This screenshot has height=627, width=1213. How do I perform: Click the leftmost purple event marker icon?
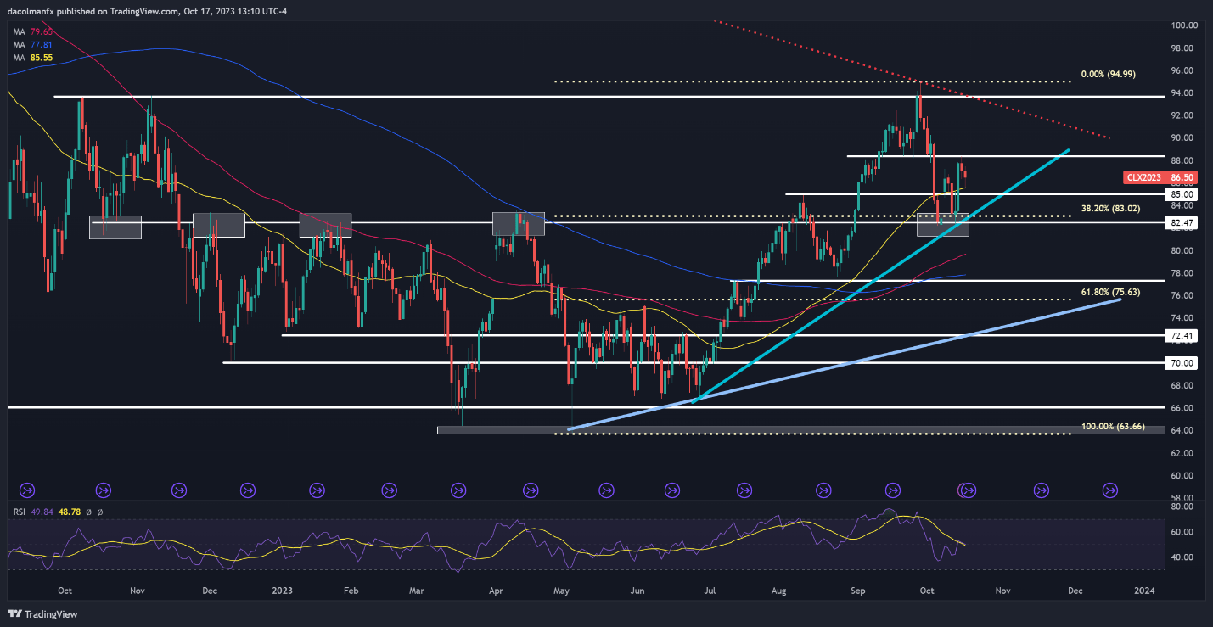pos(26,490)
